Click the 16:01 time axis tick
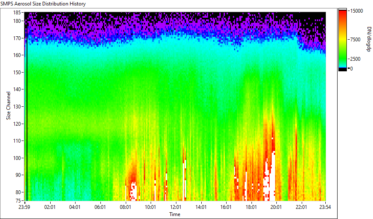The height and width of the screenshot is (219, 373). click(226, 207)
